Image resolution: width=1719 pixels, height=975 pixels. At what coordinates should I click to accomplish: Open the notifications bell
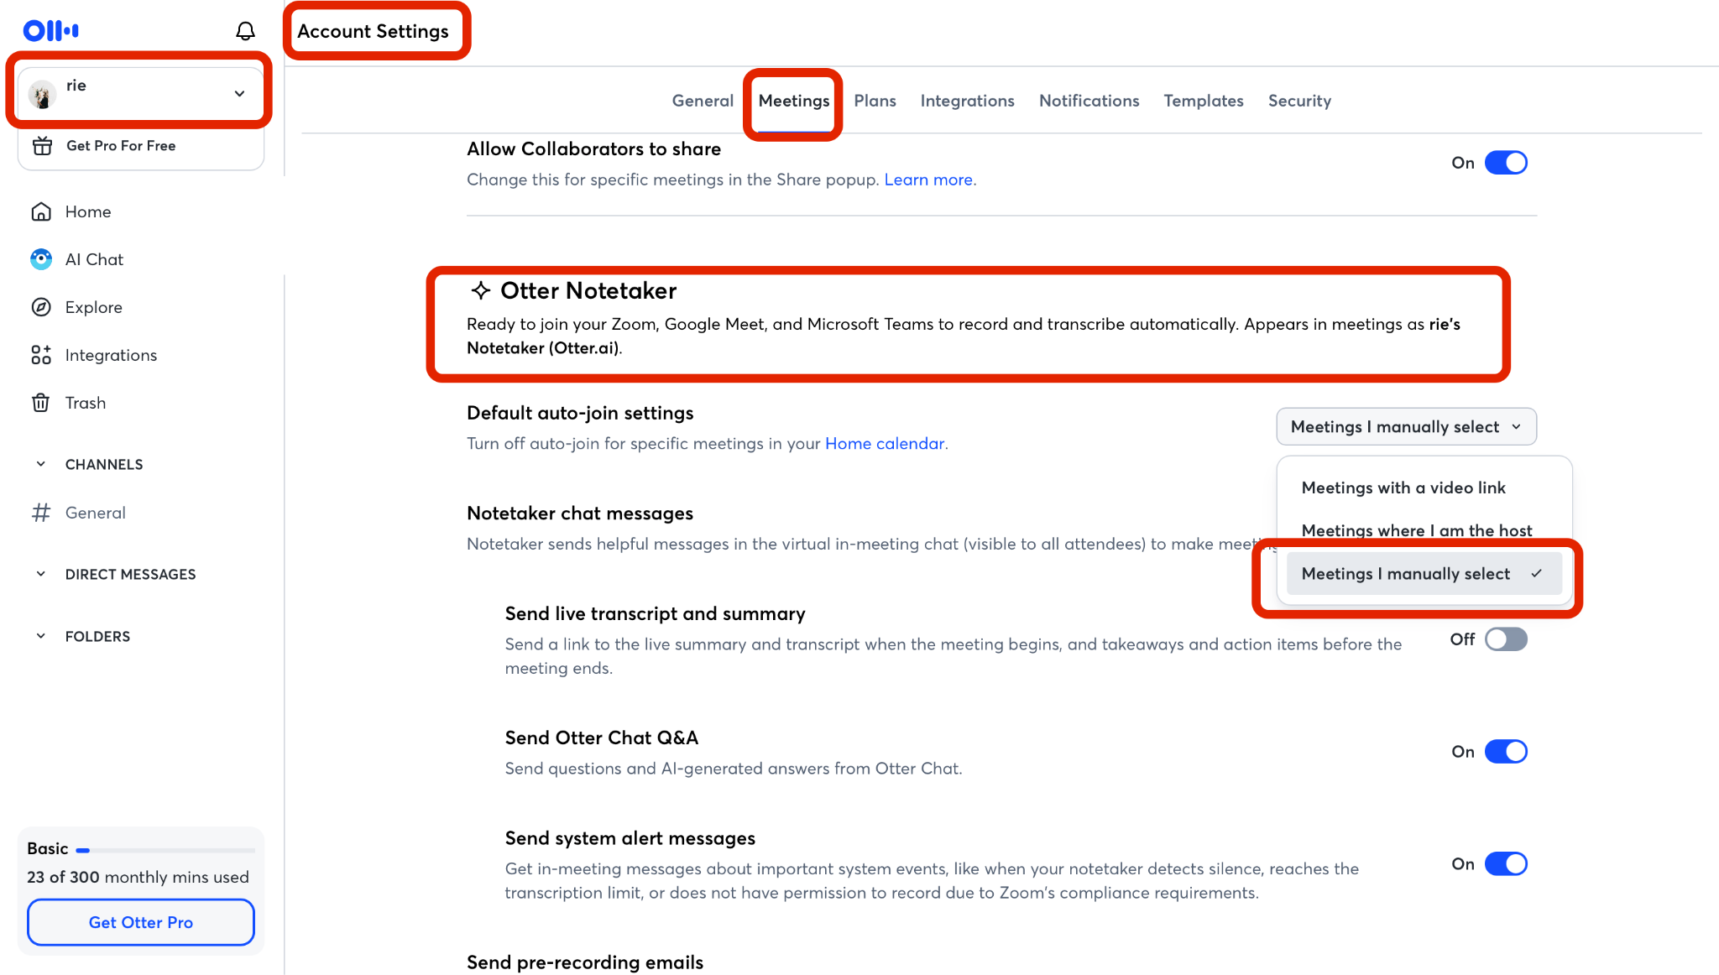click(x=245, y=31)
